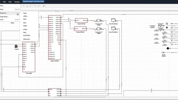Select the lower Kramer WP-562 block

(80, 29)
